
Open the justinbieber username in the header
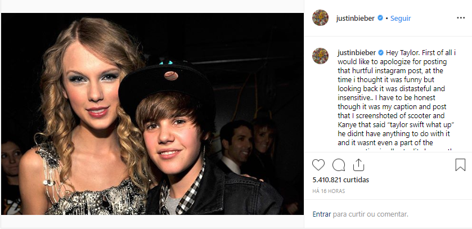tap(356, 19)
